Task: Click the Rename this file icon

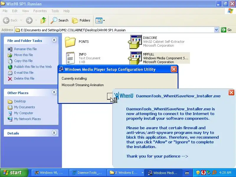Action: (x=10, y=49)
